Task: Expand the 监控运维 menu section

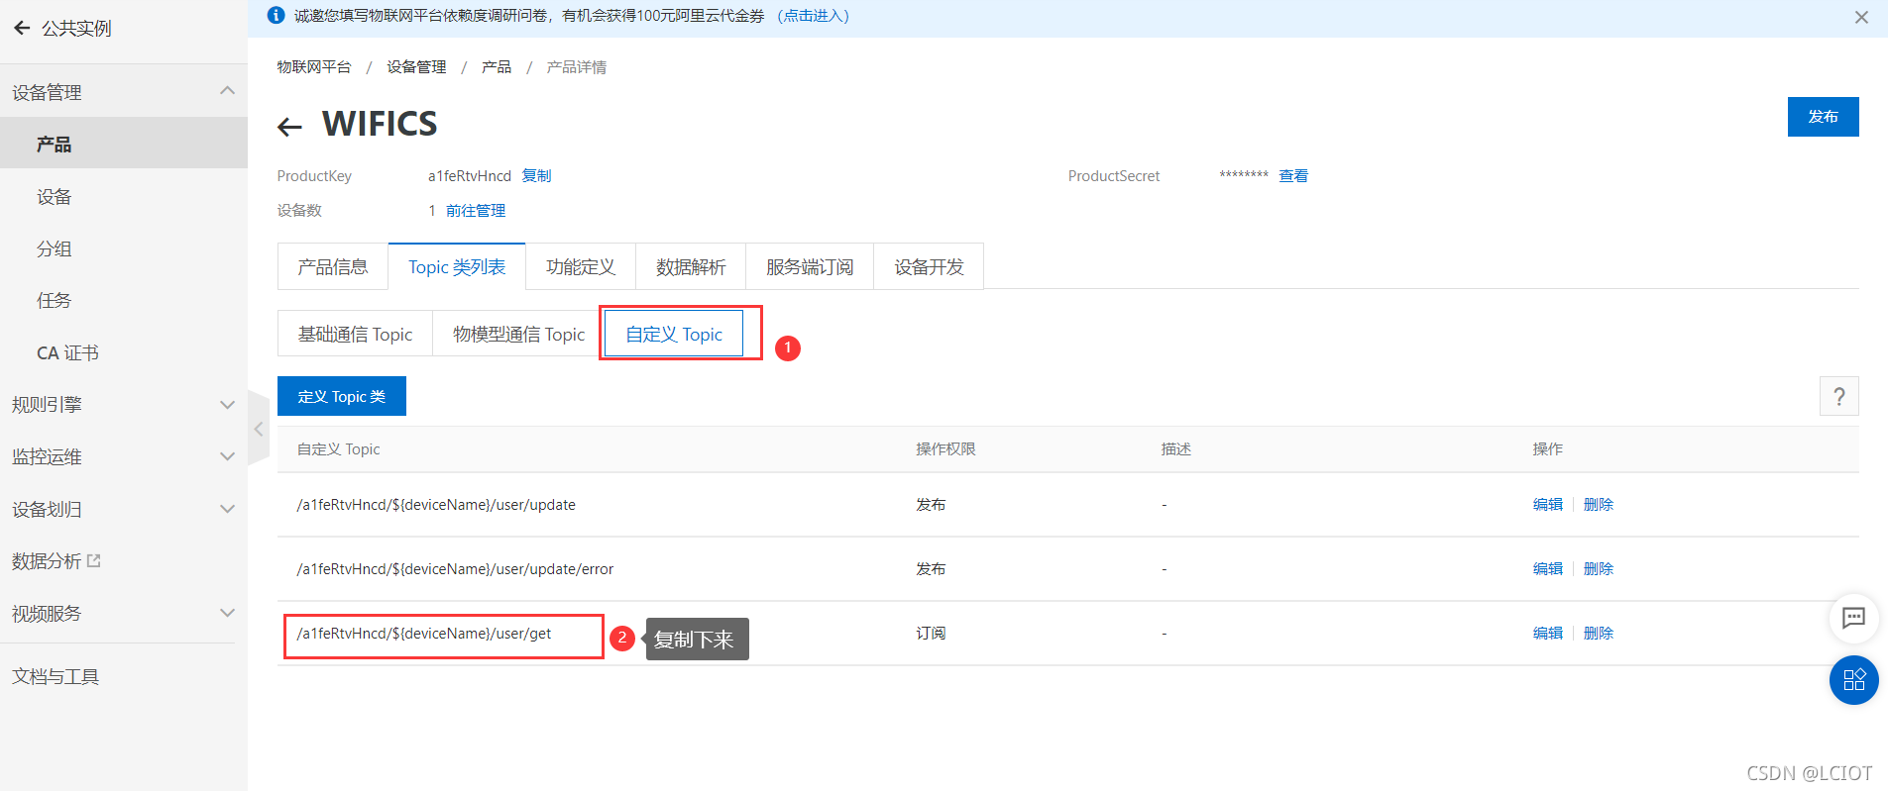Action: [x=227, y=456]
